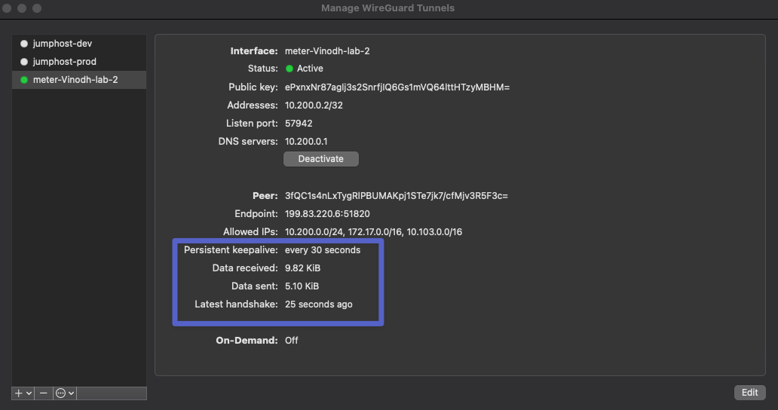
Task: Click the gray status dot beside jumphost-dev
Action: [x=24, y=44]
